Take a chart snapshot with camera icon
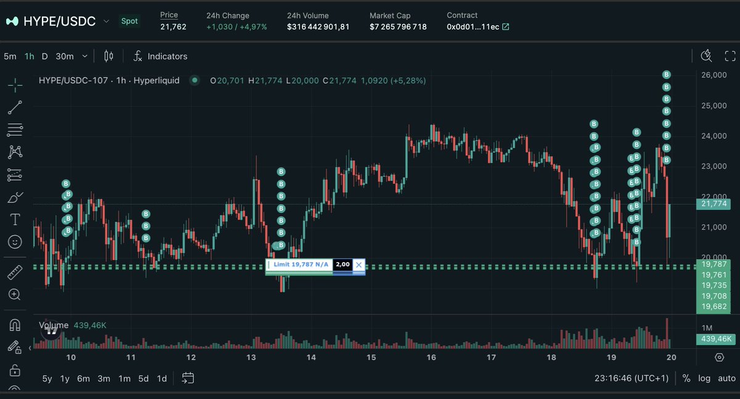The width and height of the screenshot is (740, 399). pos(705,56)
